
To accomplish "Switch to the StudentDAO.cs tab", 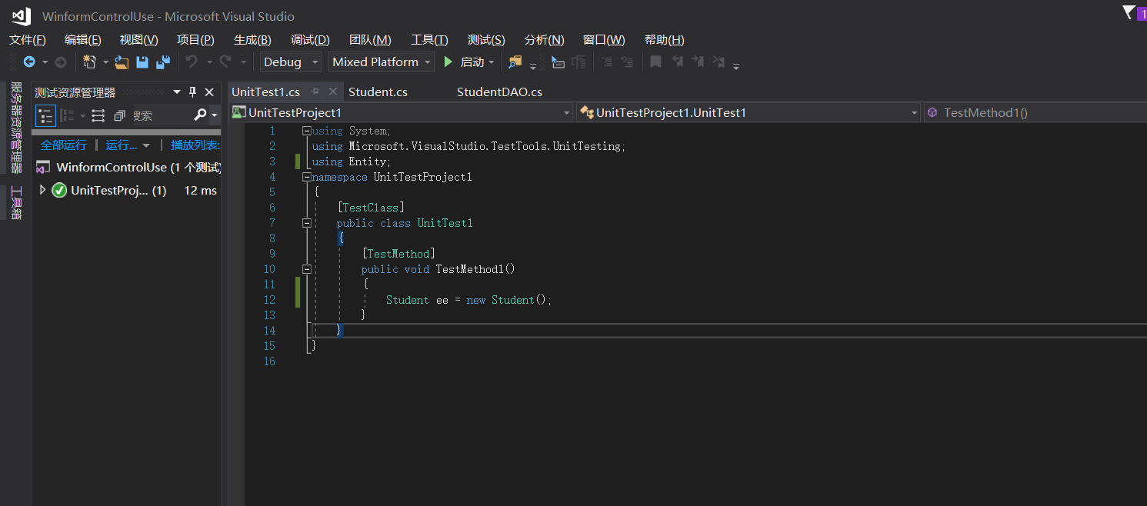I will tap(499, 92).
